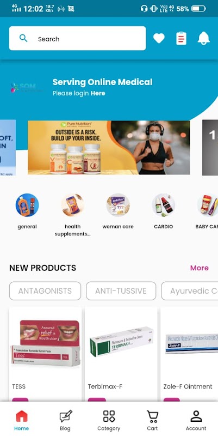The width and height of the screenshot is (218, 436).
Task: Open the wishlist heart icon
Action: (x=159, y=38)
